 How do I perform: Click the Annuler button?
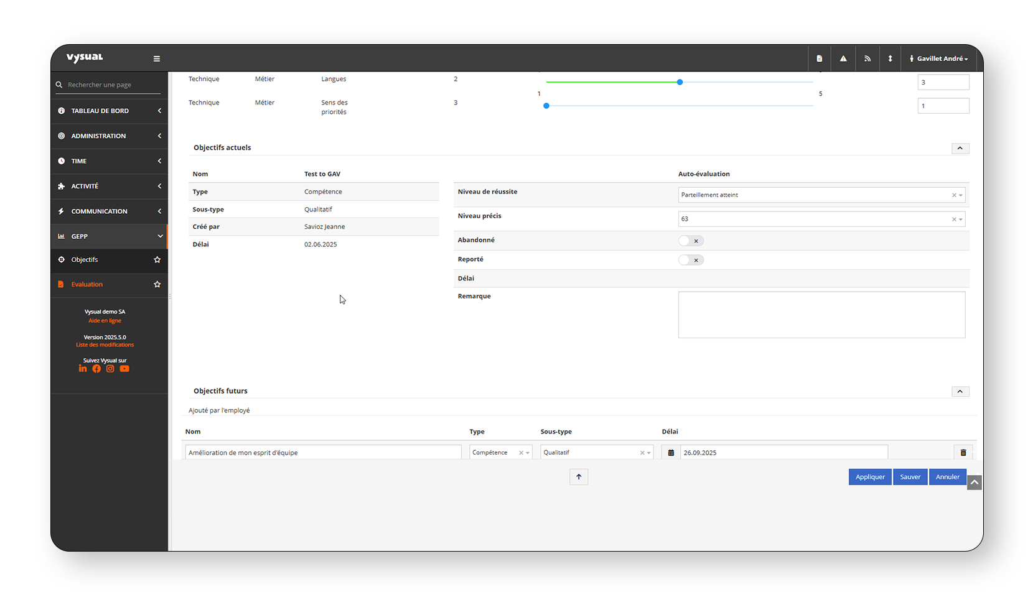coord(948,477)
